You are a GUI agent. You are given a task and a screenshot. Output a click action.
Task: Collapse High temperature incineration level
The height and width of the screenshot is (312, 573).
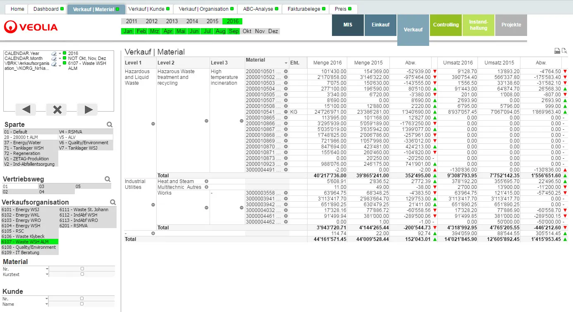[x=242, y=121]
